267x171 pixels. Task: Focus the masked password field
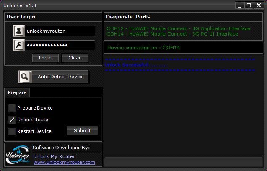[x=60, y=45]
